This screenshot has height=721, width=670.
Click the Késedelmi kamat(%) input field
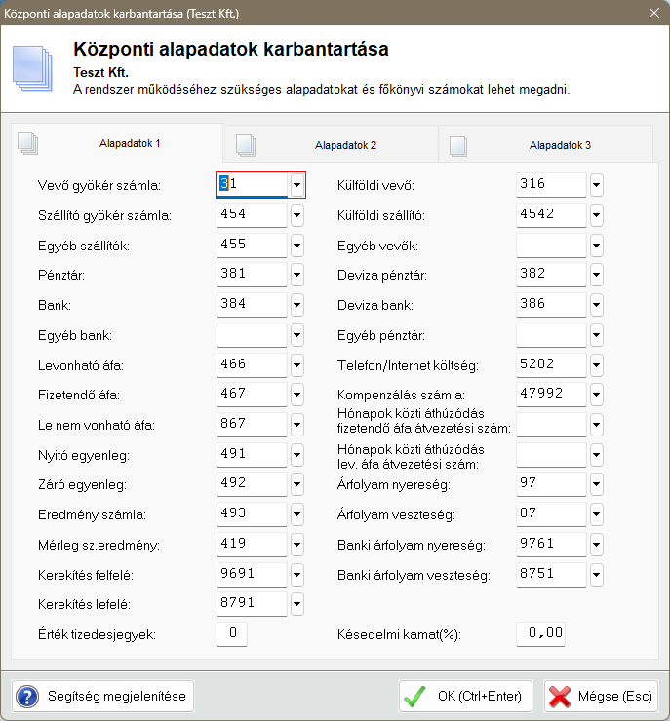[540, 634]
